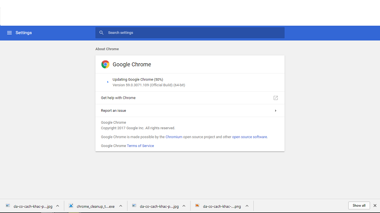380x213 pixels.
Task: Click the search magnifier icon
Action: pyautogui.click(x=101, y=33)
